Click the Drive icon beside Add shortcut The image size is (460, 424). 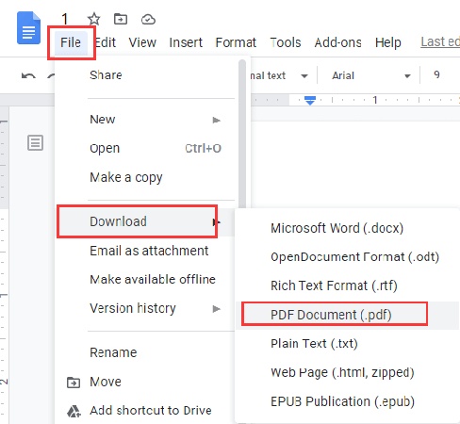coord(74,411)
